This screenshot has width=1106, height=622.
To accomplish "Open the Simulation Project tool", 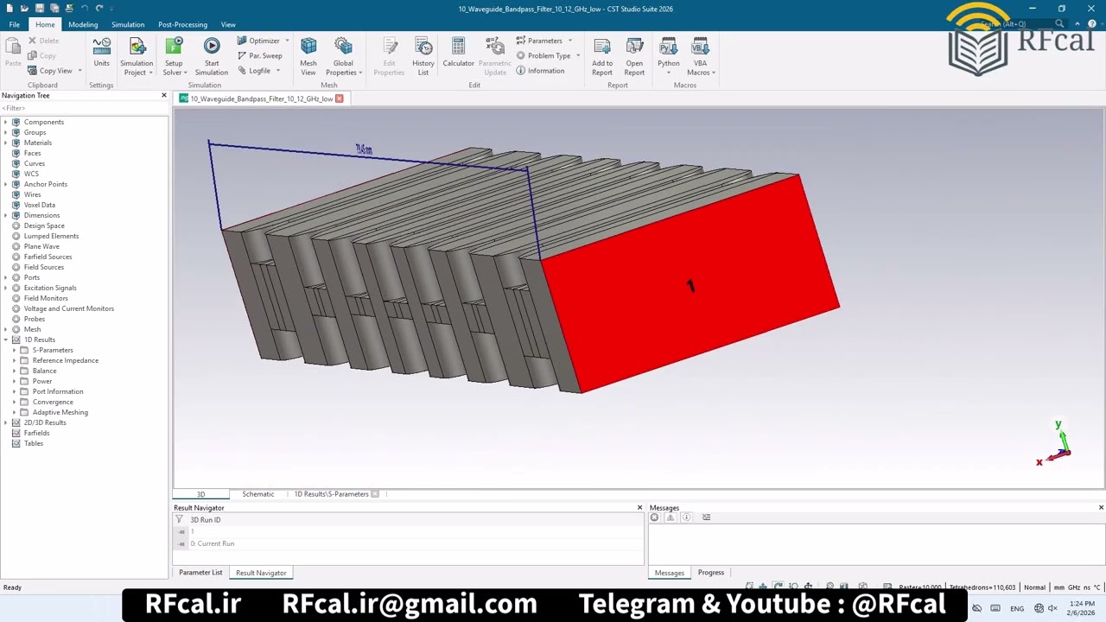I will [137, 55].
